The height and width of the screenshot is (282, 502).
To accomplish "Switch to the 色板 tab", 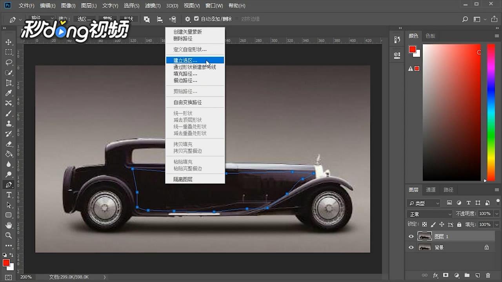I will pyautogui.click(x=430, y=36).
